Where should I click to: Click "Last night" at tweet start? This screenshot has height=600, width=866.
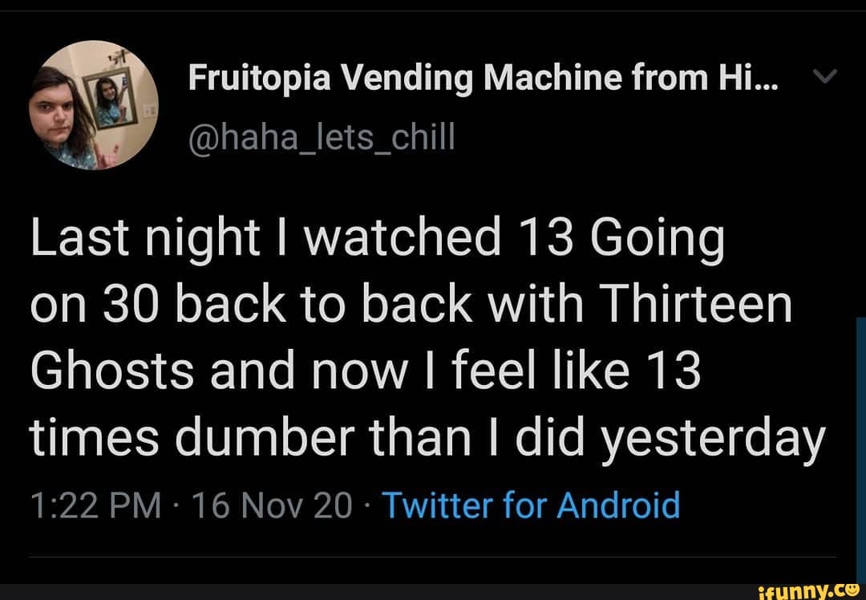coord(146,240)
